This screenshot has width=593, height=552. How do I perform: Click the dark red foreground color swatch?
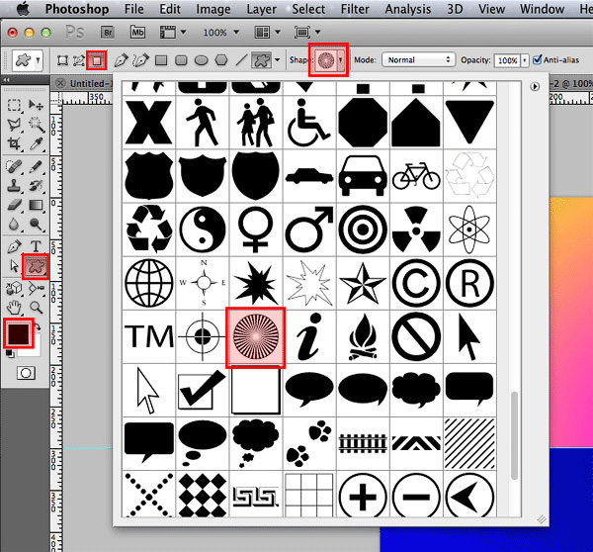(19, 333)
